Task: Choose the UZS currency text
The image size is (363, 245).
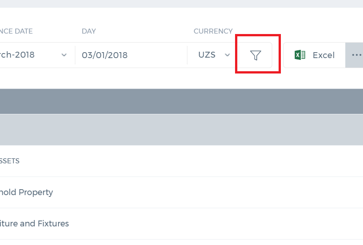Action: [207, 55]
